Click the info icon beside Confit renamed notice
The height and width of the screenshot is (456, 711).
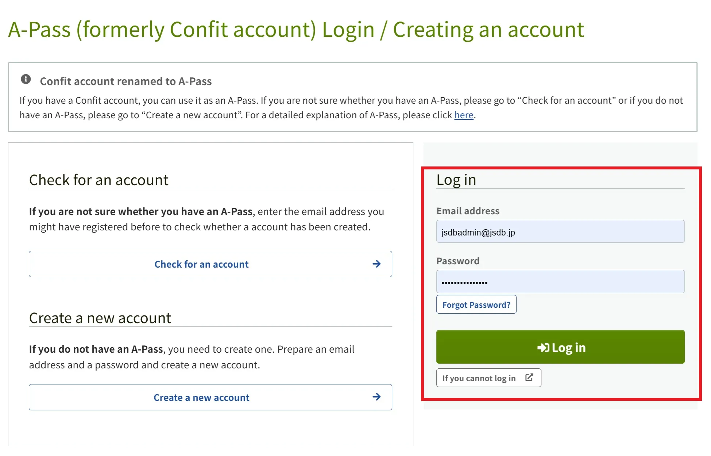pos(26,79)
